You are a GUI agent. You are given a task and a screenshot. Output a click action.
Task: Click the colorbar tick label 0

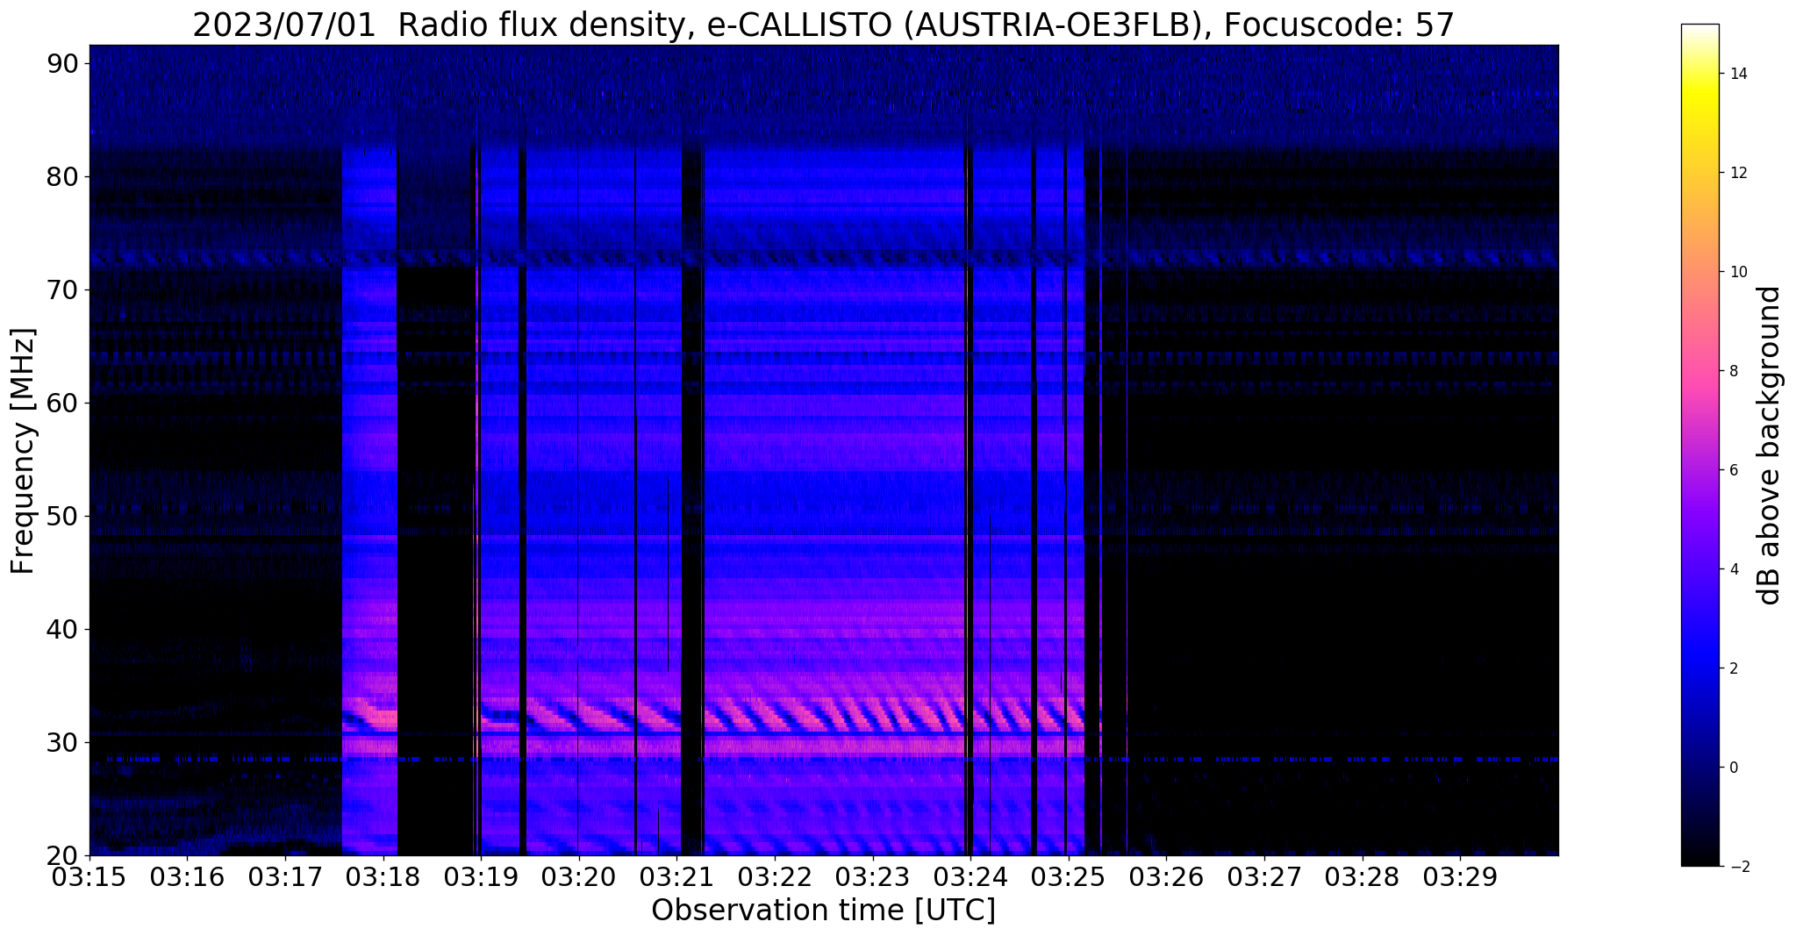click(1733, 768)
